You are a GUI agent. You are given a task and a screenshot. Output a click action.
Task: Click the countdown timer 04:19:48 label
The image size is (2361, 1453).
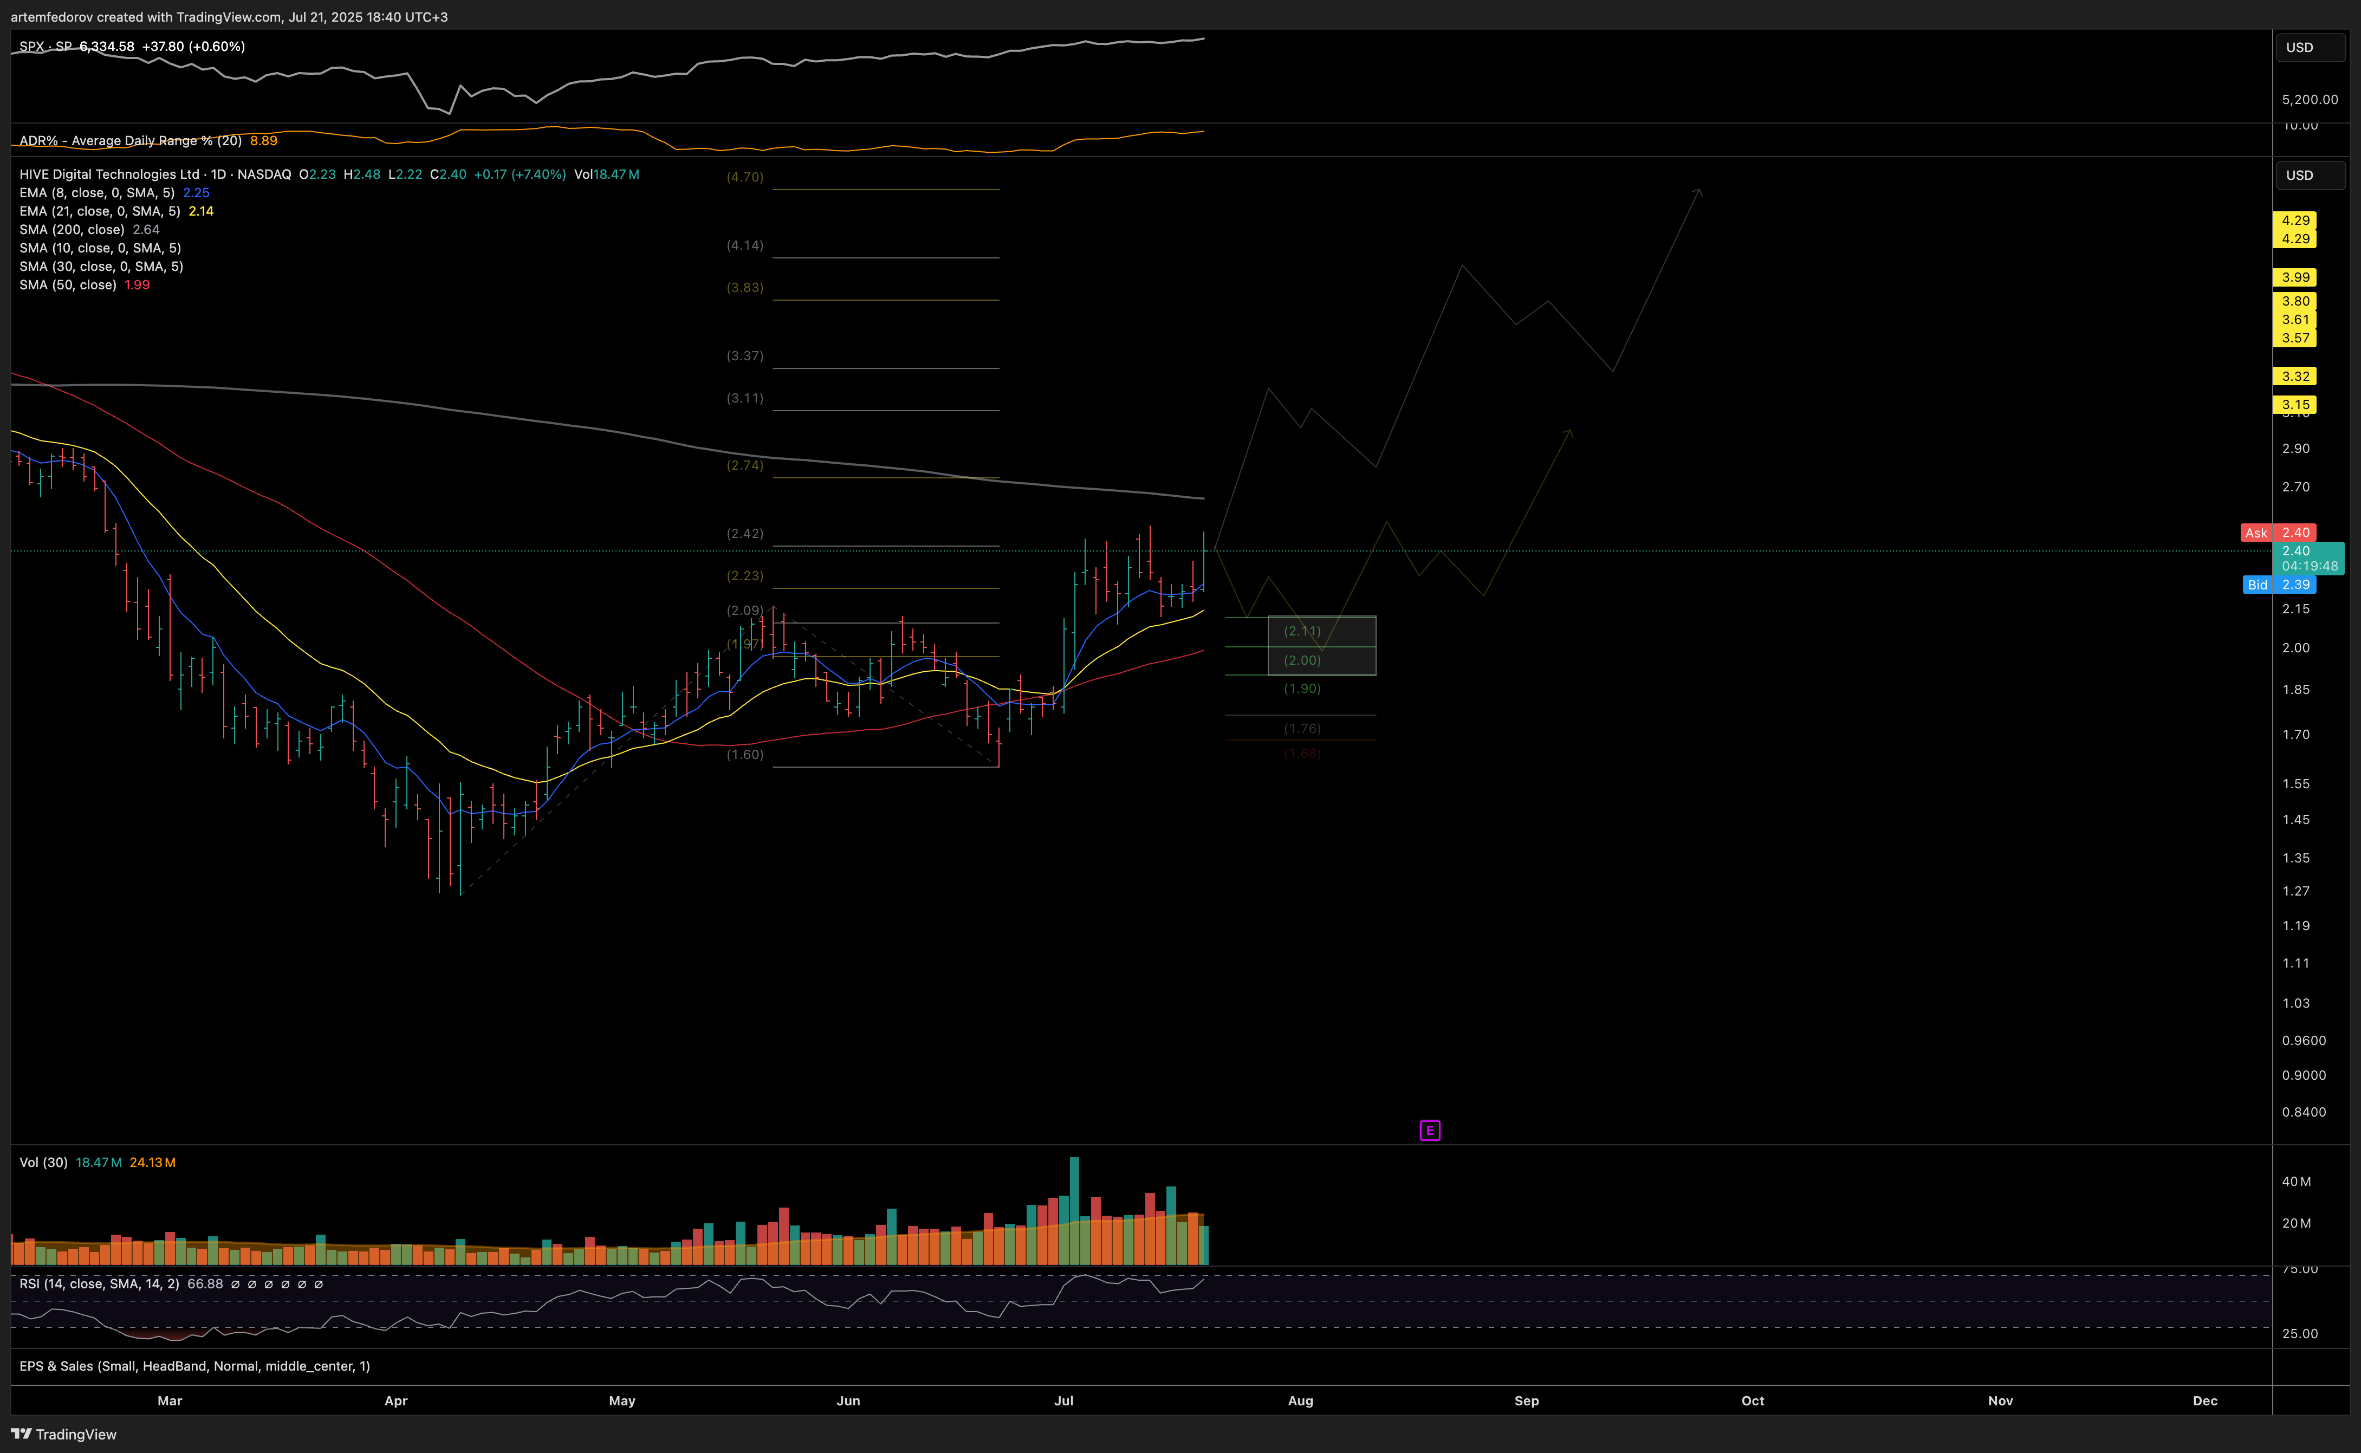2309,566
